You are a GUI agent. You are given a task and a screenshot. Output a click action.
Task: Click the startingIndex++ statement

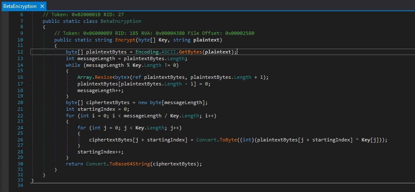pyautogui.click(x=101, y=152)
